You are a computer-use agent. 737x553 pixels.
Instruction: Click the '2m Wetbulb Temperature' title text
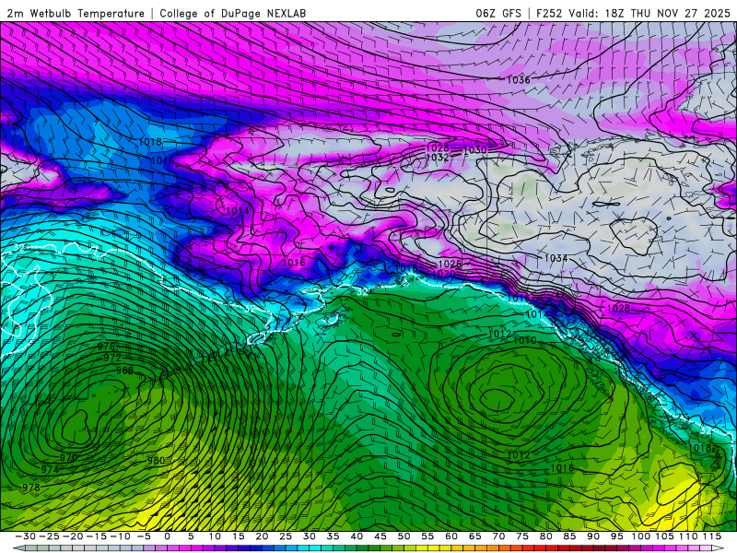coord(76,14)
